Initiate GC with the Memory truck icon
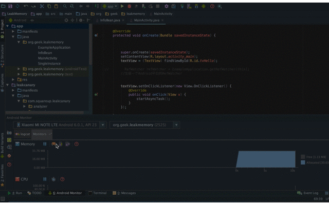 (x=53, y=143)
